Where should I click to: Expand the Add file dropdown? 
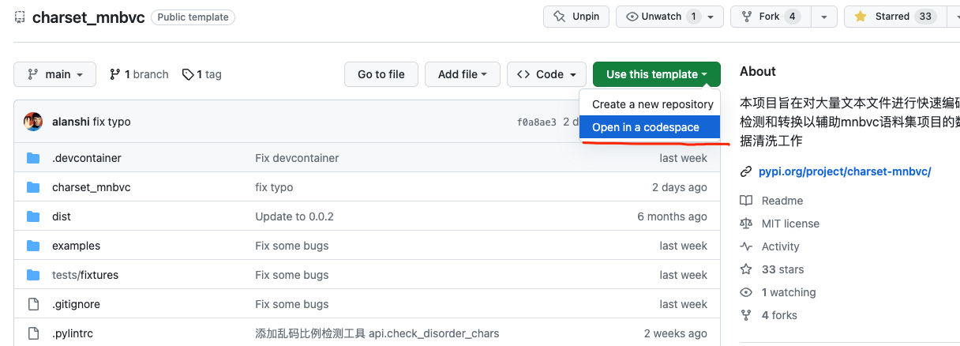[x=463, y=74]
